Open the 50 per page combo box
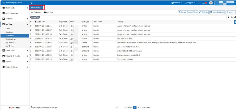Screen dimensions: 236x110 coord(121,107)
